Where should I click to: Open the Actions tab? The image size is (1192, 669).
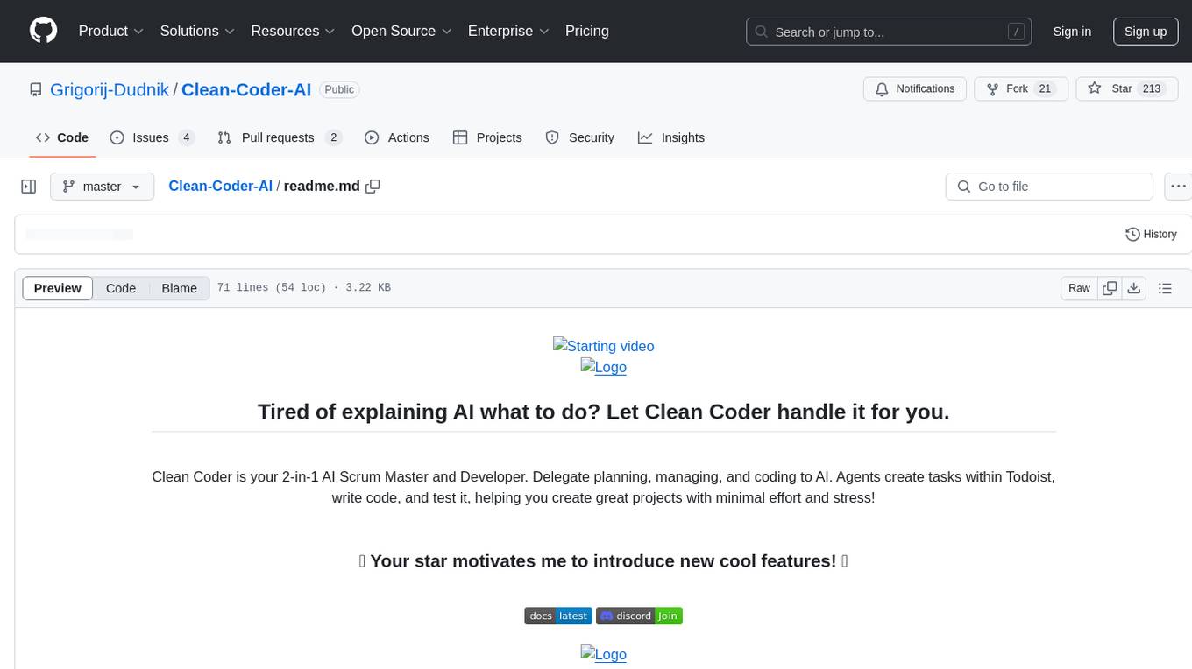tap(397, 137)
